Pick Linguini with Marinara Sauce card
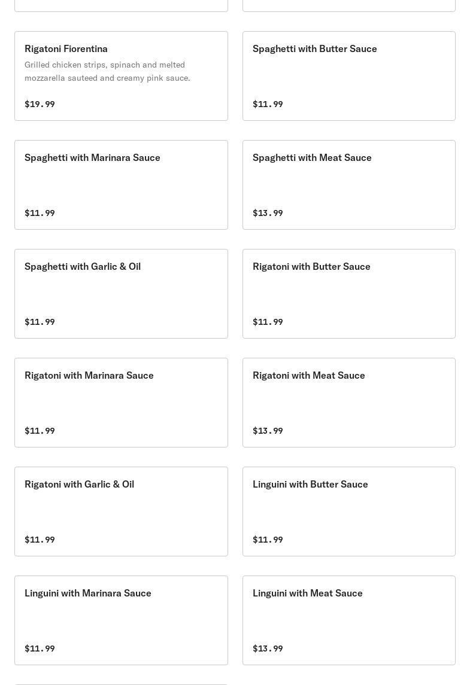This screenshot has width=470, height=685. [x=121, y=620]
